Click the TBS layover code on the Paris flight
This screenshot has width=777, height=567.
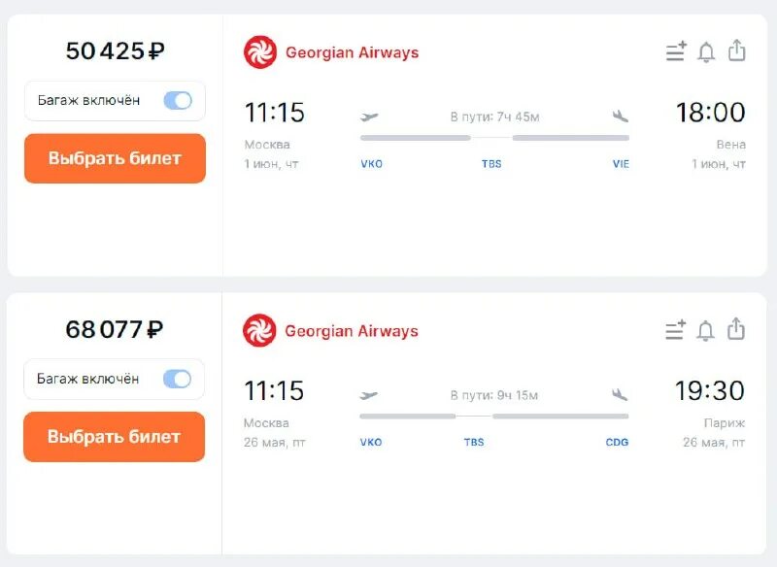point(474,443)
